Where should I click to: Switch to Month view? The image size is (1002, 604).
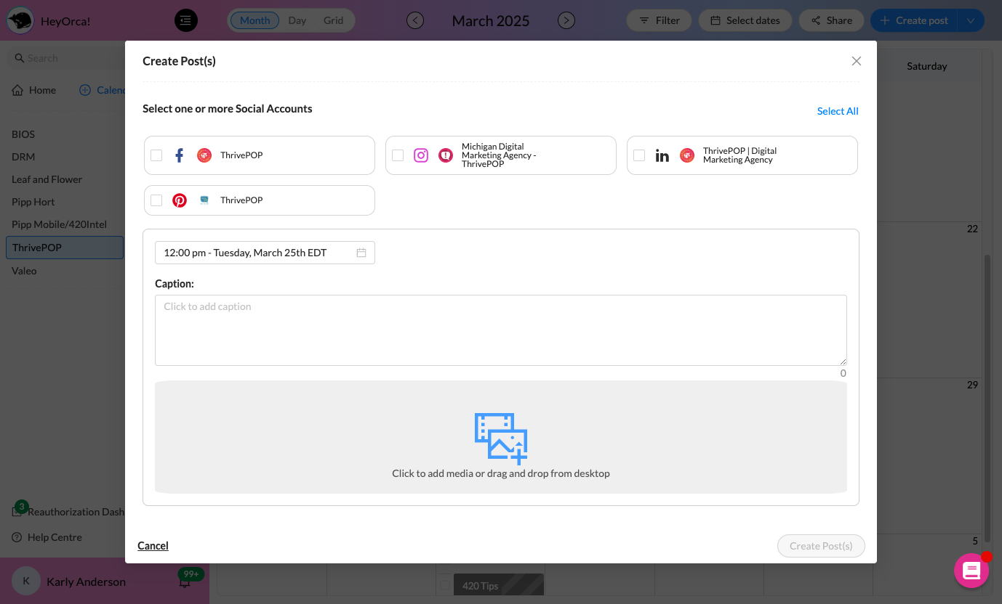coord(254,20)
